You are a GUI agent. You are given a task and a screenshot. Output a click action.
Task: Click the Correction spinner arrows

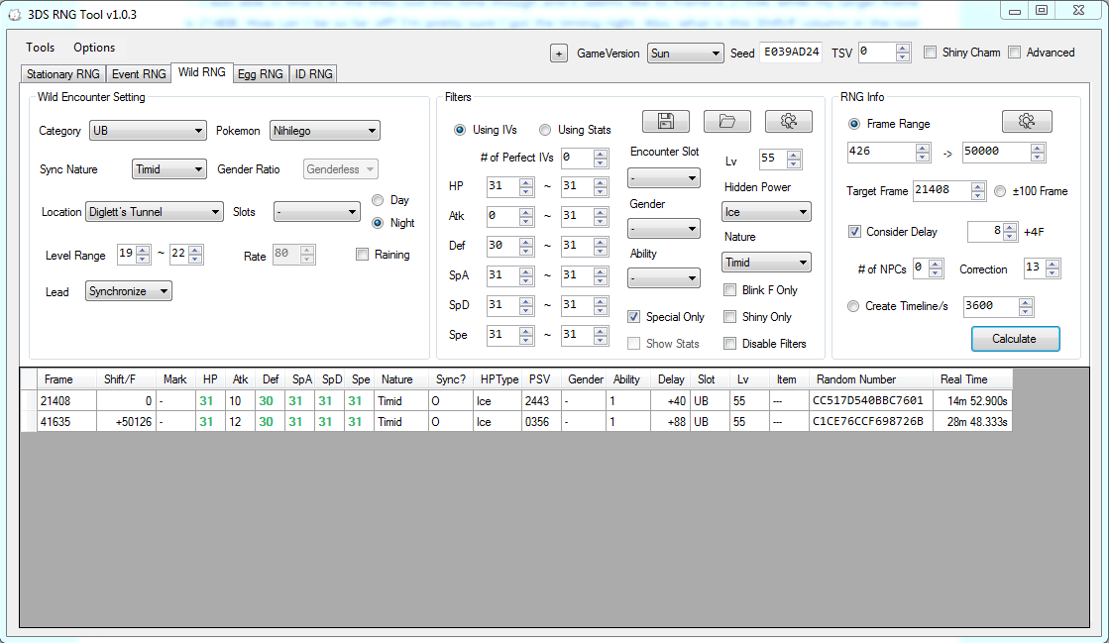coord(1054,268)
